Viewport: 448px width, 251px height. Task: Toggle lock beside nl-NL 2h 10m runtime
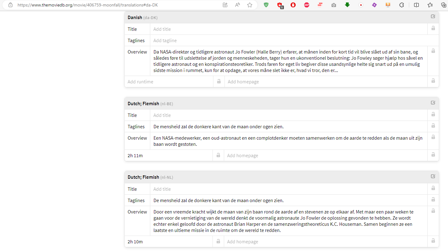(x=218, y=241)
